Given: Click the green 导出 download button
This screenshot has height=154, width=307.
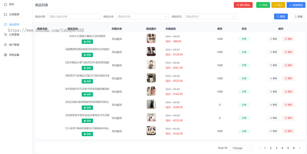Looking at the screenshot, I should 263,5.
